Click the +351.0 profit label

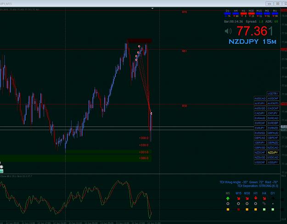pyautogui.click(x=144, y=152)
